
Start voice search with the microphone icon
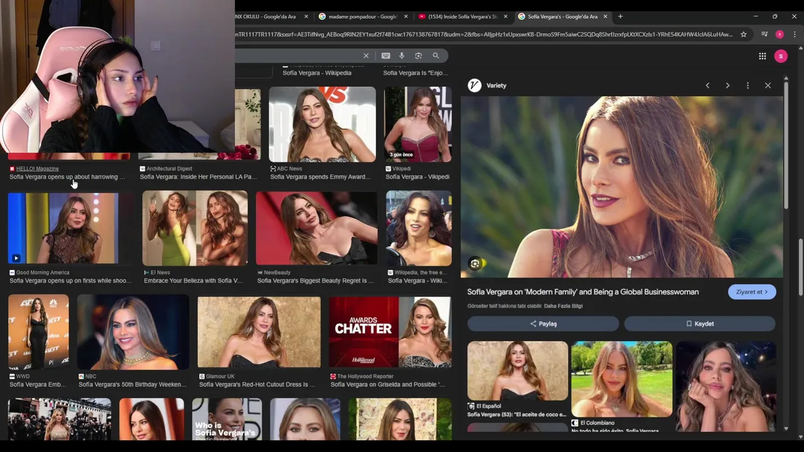(402, 56)
